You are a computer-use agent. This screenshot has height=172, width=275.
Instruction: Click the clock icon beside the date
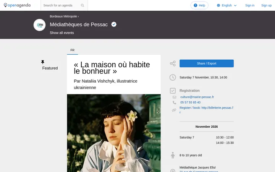[173, 77]
